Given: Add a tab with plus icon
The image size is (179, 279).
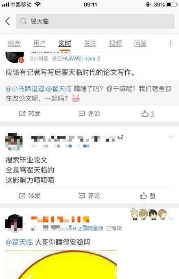Looking at the screenshot, I should point(170,43).
